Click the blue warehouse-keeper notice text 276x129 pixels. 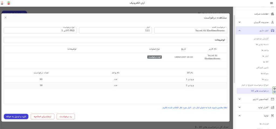195,107
